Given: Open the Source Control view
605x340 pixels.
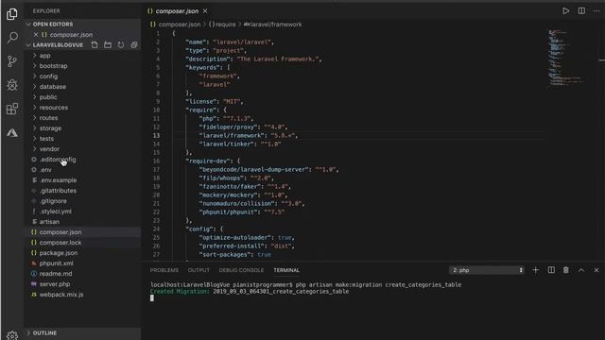Looking at the screenshot, I should click(12, 61).
